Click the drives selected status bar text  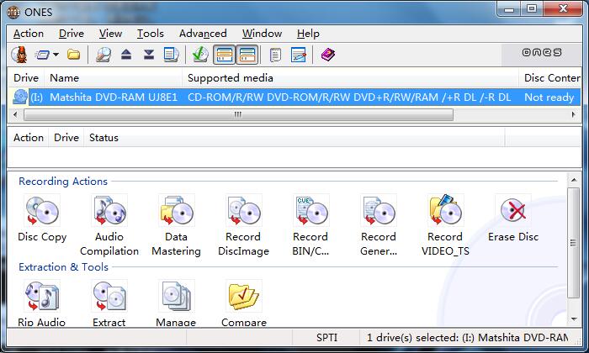coord(468,338)
